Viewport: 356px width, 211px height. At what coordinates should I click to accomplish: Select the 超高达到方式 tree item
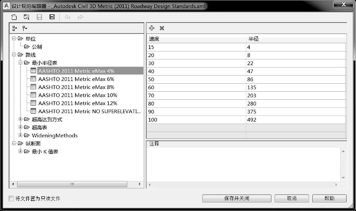pos(47,119)
